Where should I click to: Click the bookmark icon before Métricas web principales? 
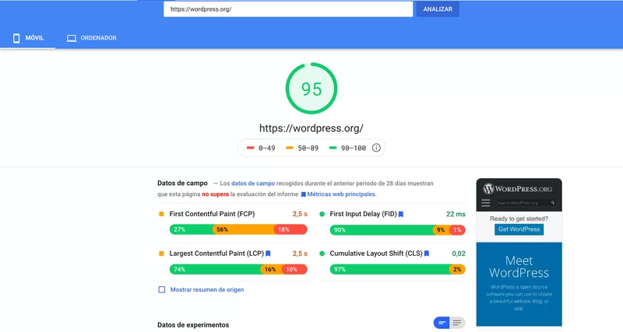[304, 194]
